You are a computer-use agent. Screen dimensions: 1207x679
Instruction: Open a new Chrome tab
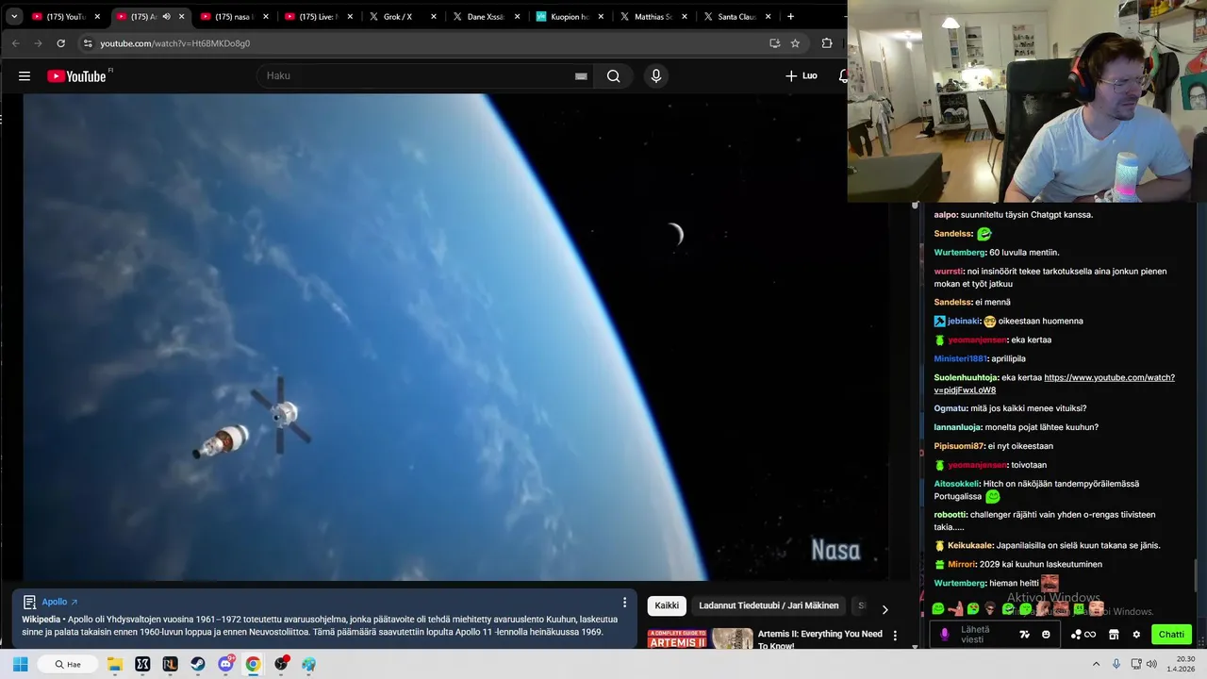pos(790,16)
